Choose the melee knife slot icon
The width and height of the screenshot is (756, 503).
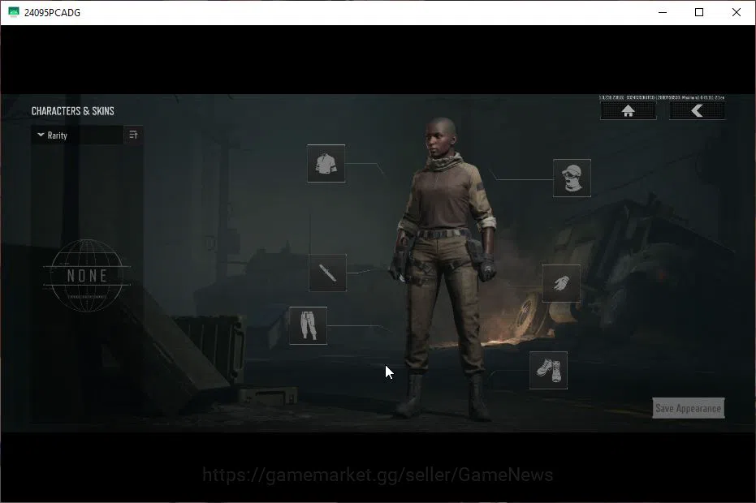(327, 273)
